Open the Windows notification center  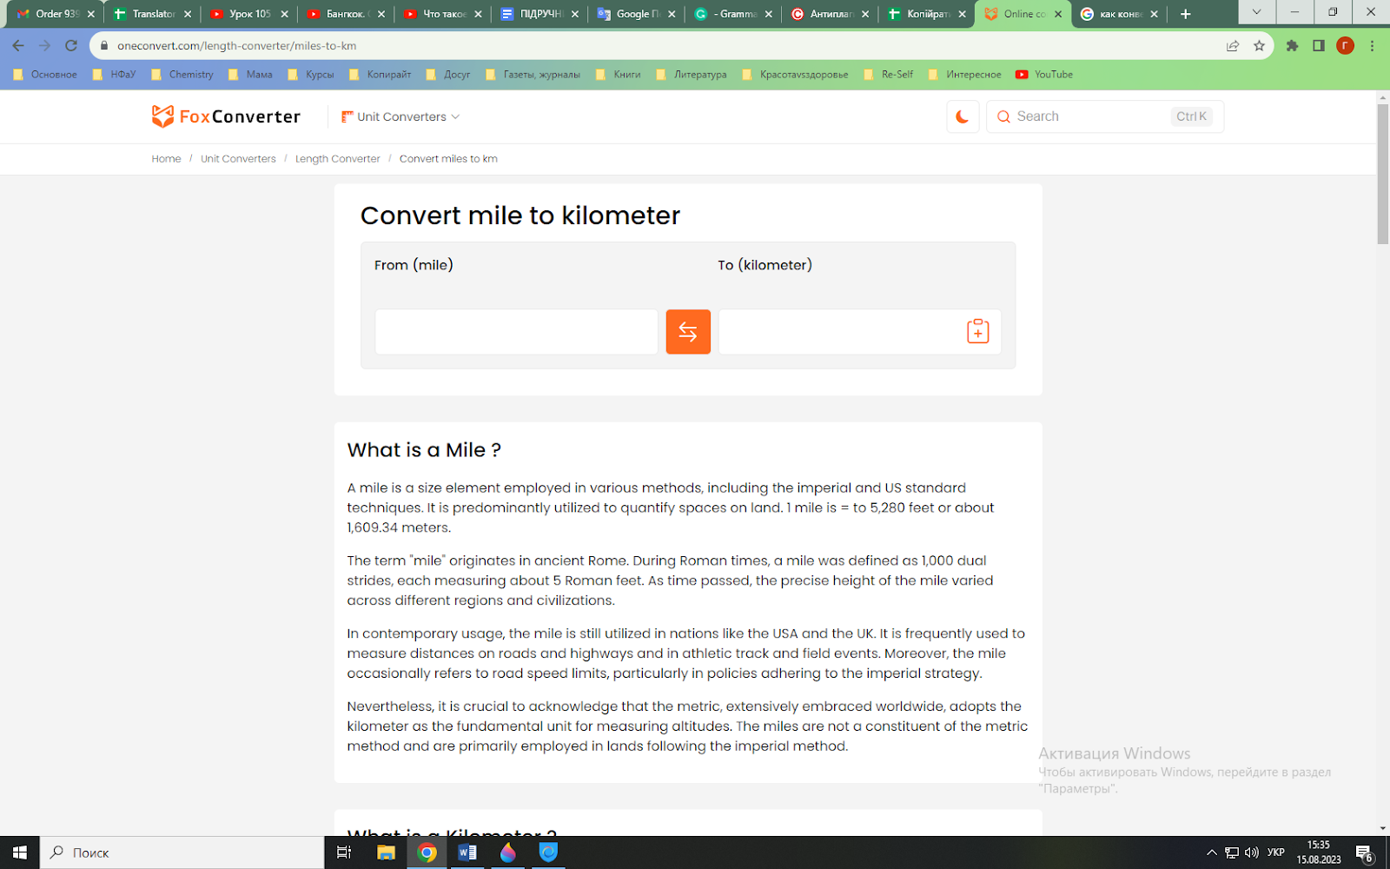1364,853
